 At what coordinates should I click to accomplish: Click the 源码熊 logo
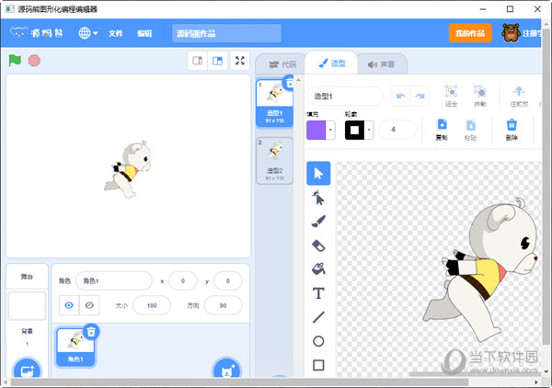click(x=37, y=33)
